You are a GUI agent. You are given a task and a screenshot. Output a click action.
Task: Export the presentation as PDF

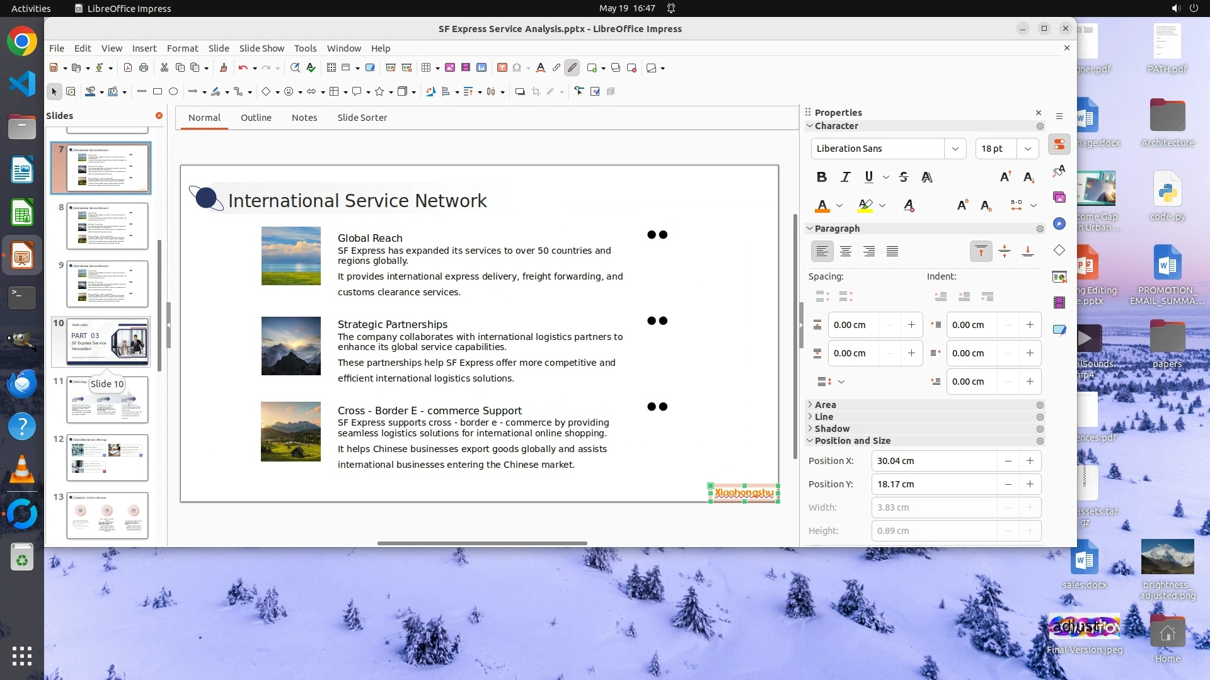tap(128, 68)
